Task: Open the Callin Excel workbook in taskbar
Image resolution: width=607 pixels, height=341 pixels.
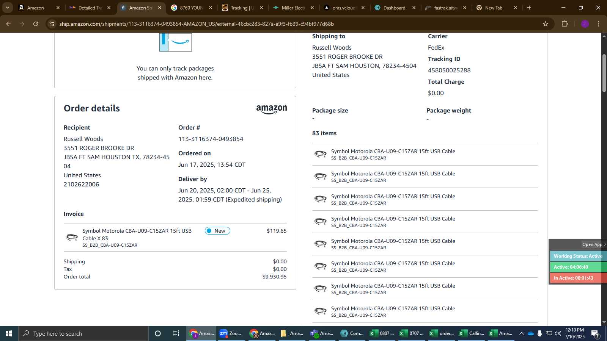Action: tap(471, 333)
